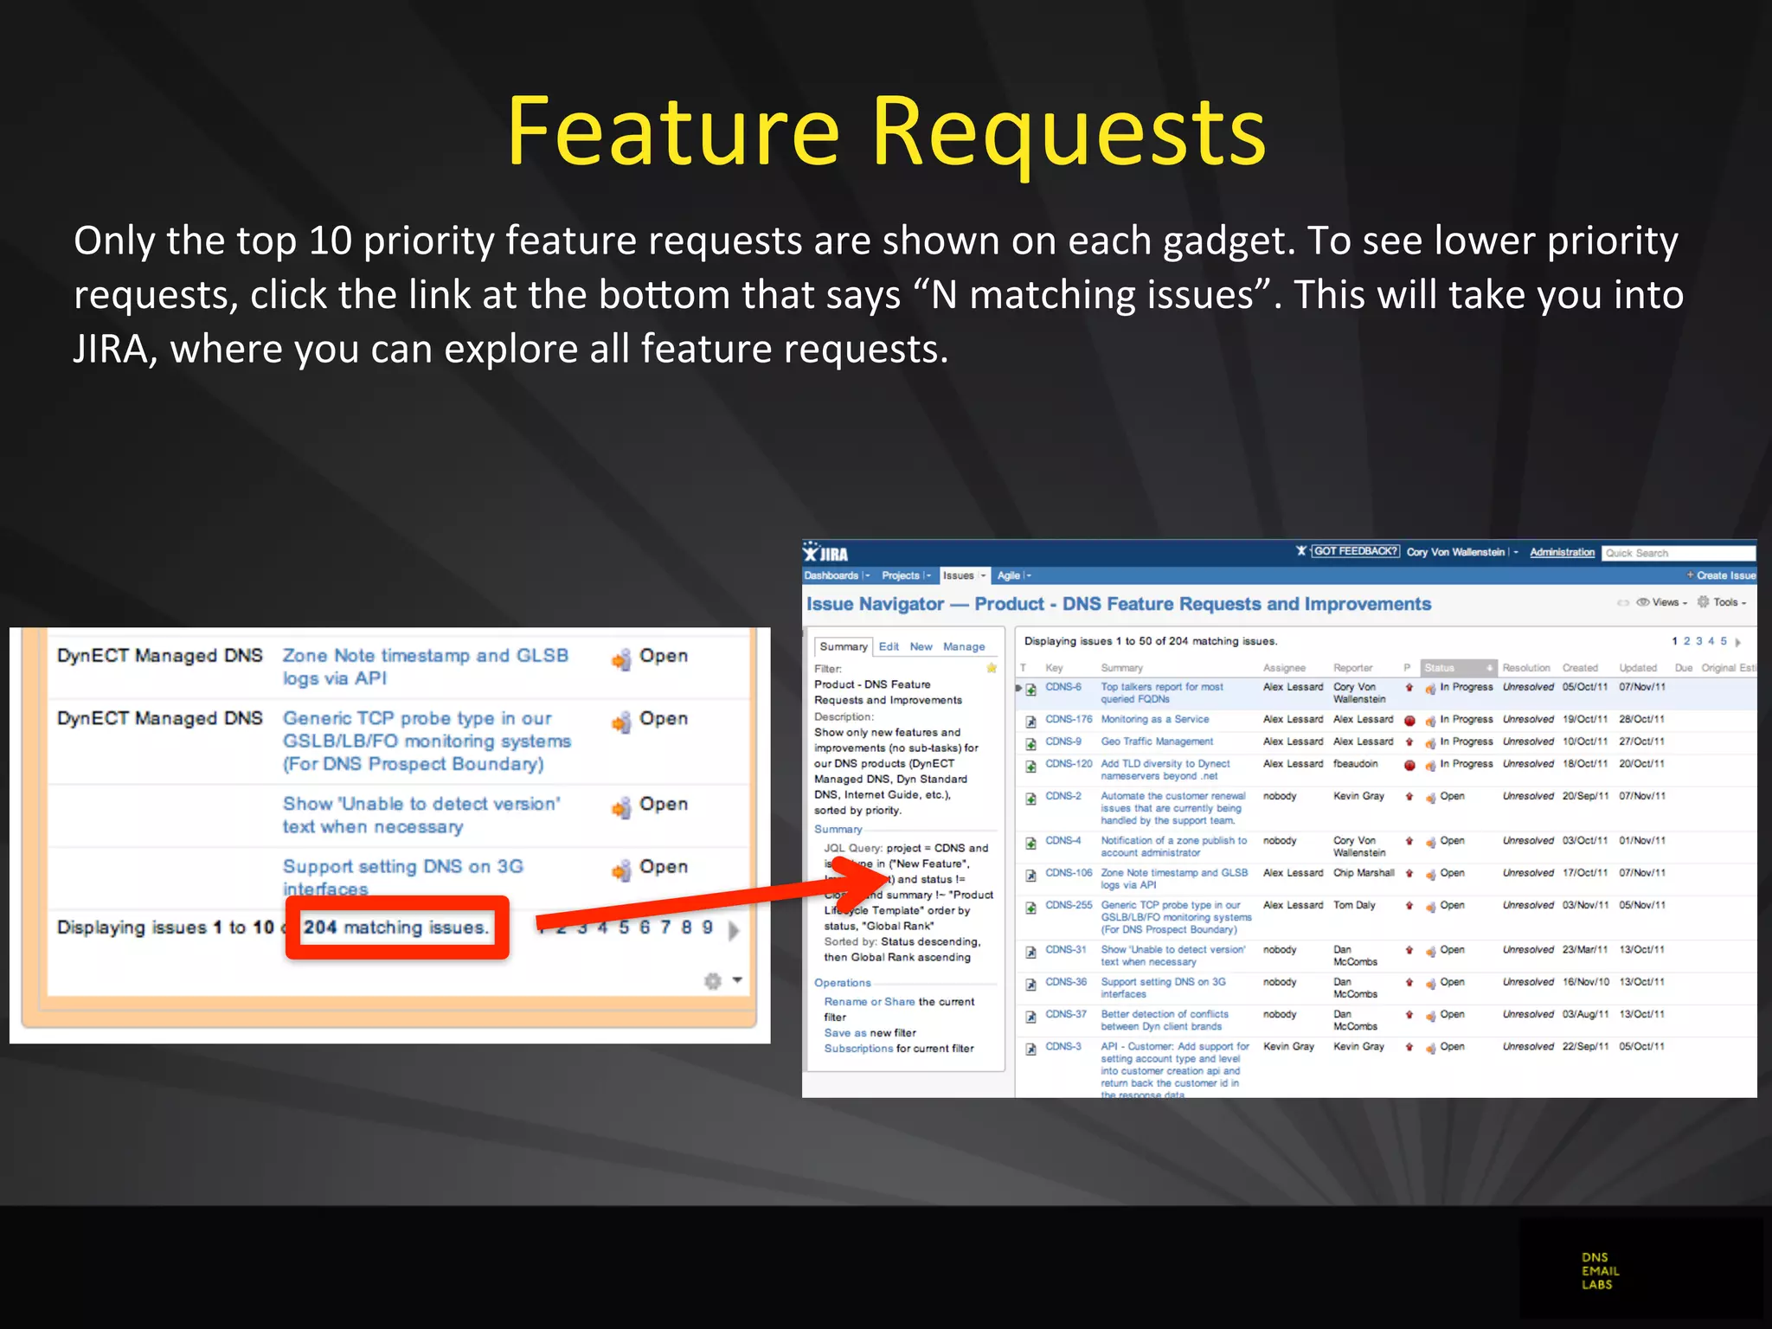This screenshot has height=1329, width=1772.
Task: Click Rename or Share filter link
Action: pyautogui.click(x=869, y=1002)
